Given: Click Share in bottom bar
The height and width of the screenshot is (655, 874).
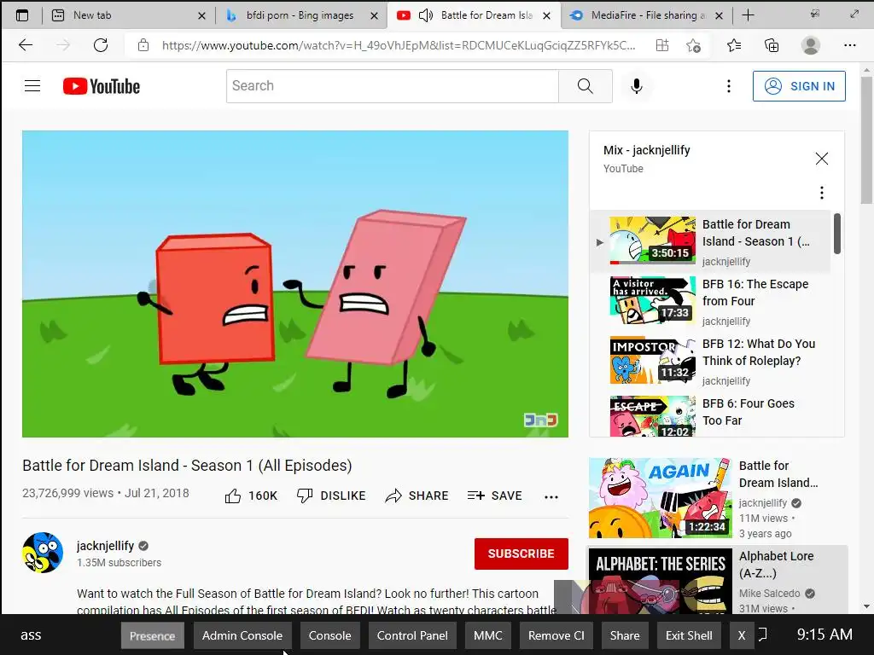Looking at the screenshot, I should click(x=625, y=635).
